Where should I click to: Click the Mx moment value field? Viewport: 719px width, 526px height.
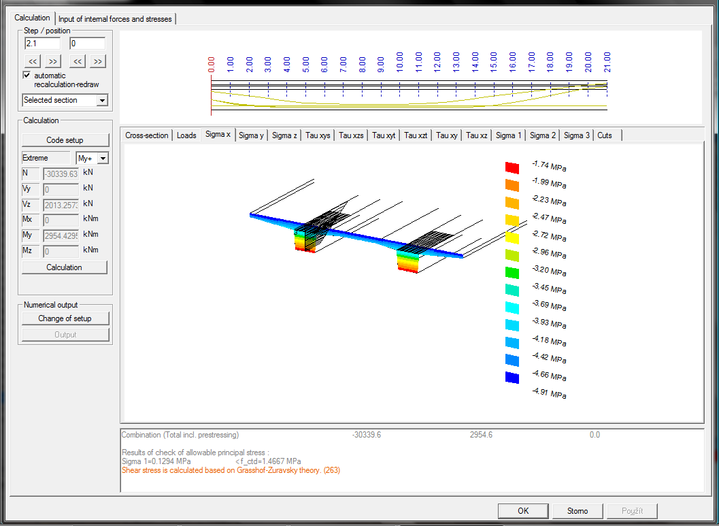point(61,220)
